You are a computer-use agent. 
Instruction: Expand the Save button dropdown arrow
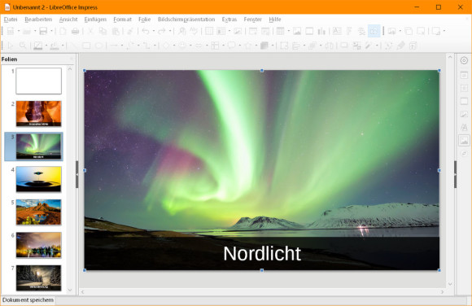coord(51,31)
